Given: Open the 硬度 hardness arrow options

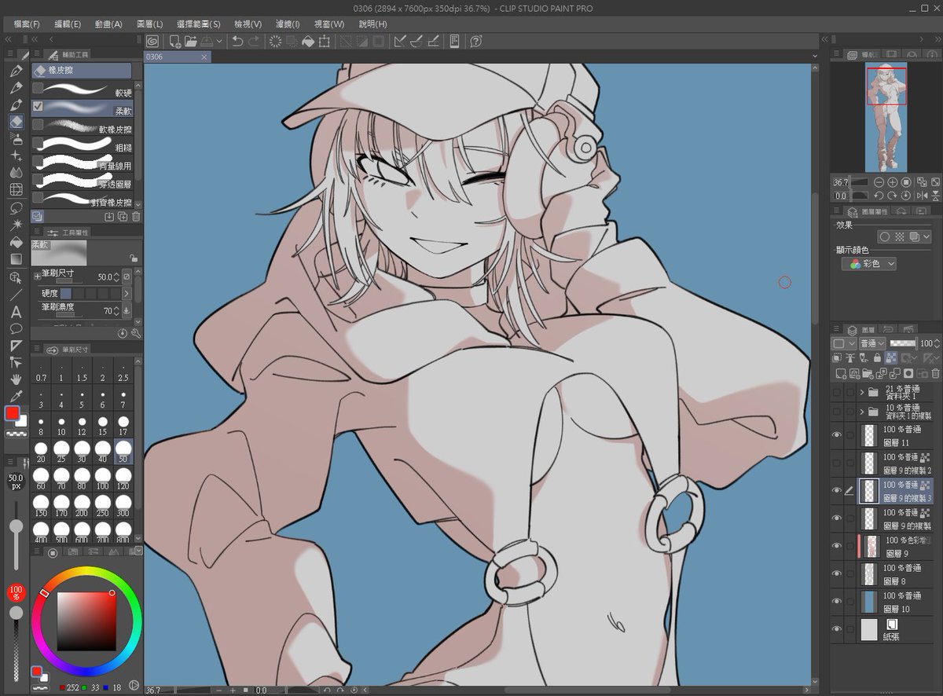Looking at the screenshot, I should click(127, 293).
